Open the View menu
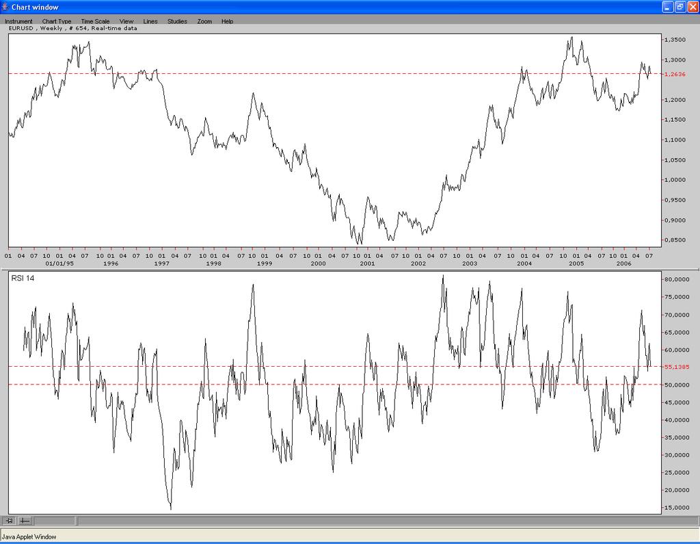The width and height of the screenshot is (700, 544). [126, 21]
